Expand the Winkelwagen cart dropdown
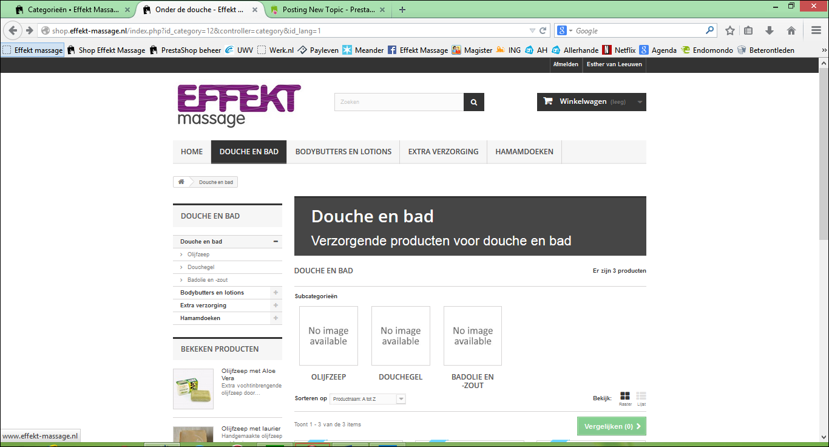Viewport: 829px width, 447px height. pos(640,102)
